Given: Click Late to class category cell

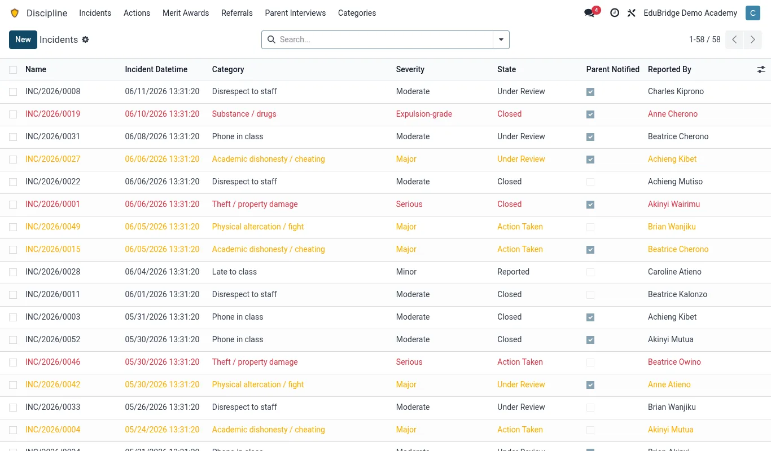Looking at the screenshot, I should 234,272.
